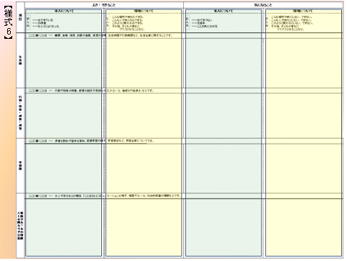Image resolution: width=347 pixels, height=261 pixels.
Task: Click yellow strengths 環境 field in 学習面 row
Action: click(x=144, y=168)
